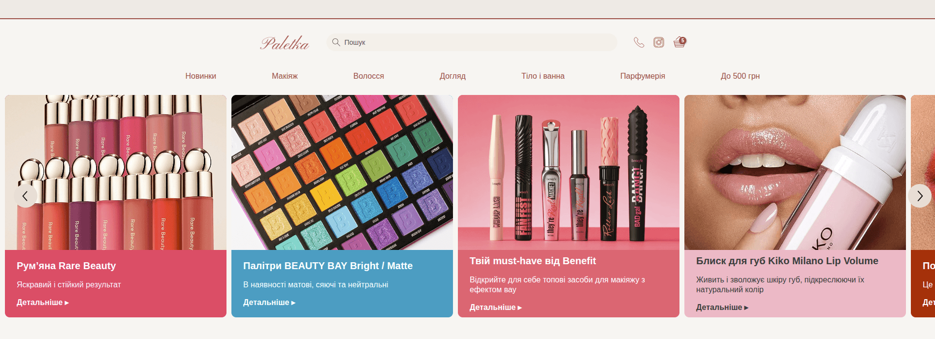The width and height of the screenshot is (935, 339).
Task: Select the Волосся category
Action: tap(368, 76)
